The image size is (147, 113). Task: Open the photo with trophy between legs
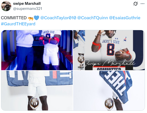coord(37,90)
